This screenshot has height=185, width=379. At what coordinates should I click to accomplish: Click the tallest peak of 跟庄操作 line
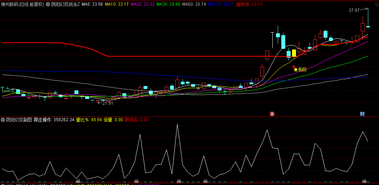(x=178, y=124)
